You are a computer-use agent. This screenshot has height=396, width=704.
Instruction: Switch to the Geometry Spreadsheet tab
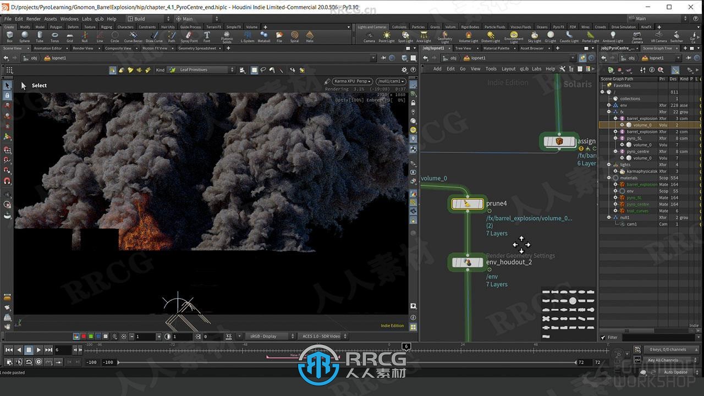[197, 48]
